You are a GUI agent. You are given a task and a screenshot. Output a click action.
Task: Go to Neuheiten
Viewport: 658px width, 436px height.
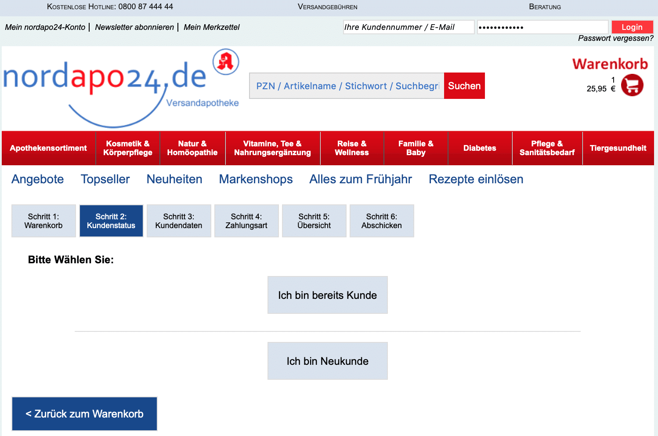(174, 179)
